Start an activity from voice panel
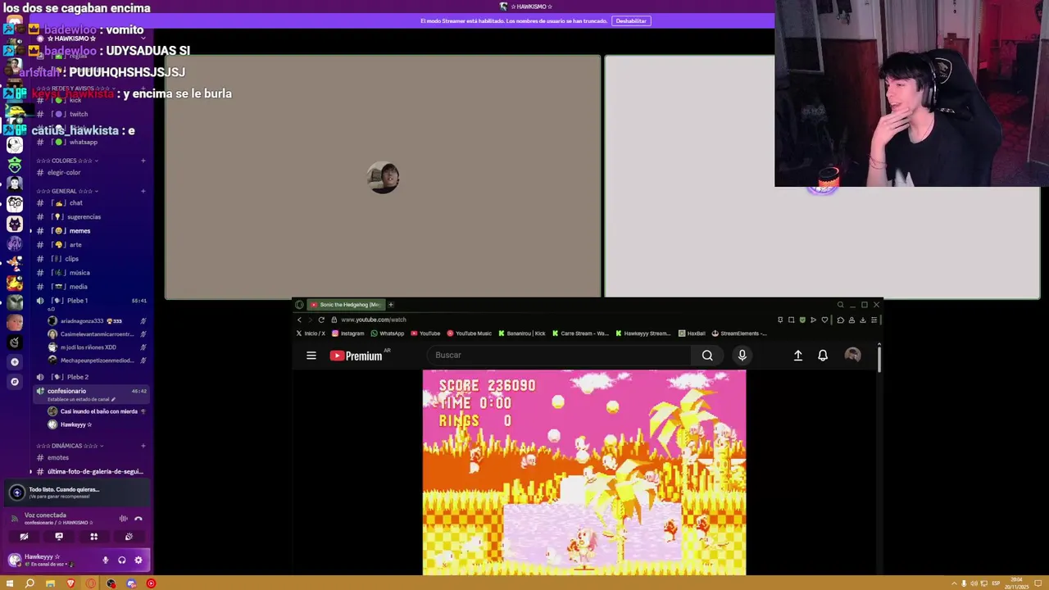Viewport: 1049px width, 590px height. [x=93, y=537]
